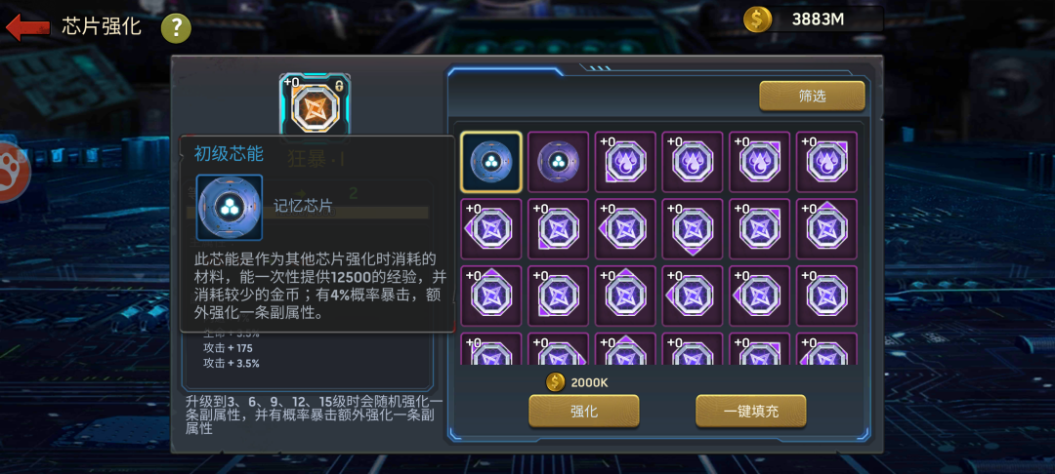Open the yellow question mark help
1055x474 pixels.
tap(176, 28)
